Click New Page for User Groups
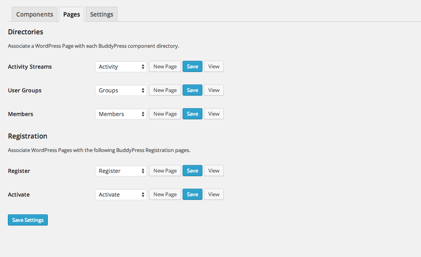The image size is (421, 257). 165,90
